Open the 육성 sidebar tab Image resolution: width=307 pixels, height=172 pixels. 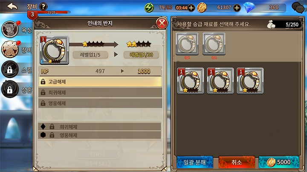(17, 29)
